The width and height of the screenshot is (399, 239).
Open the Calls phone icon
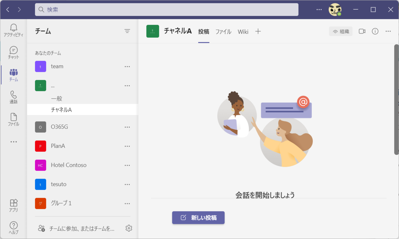tap(14, 98)
